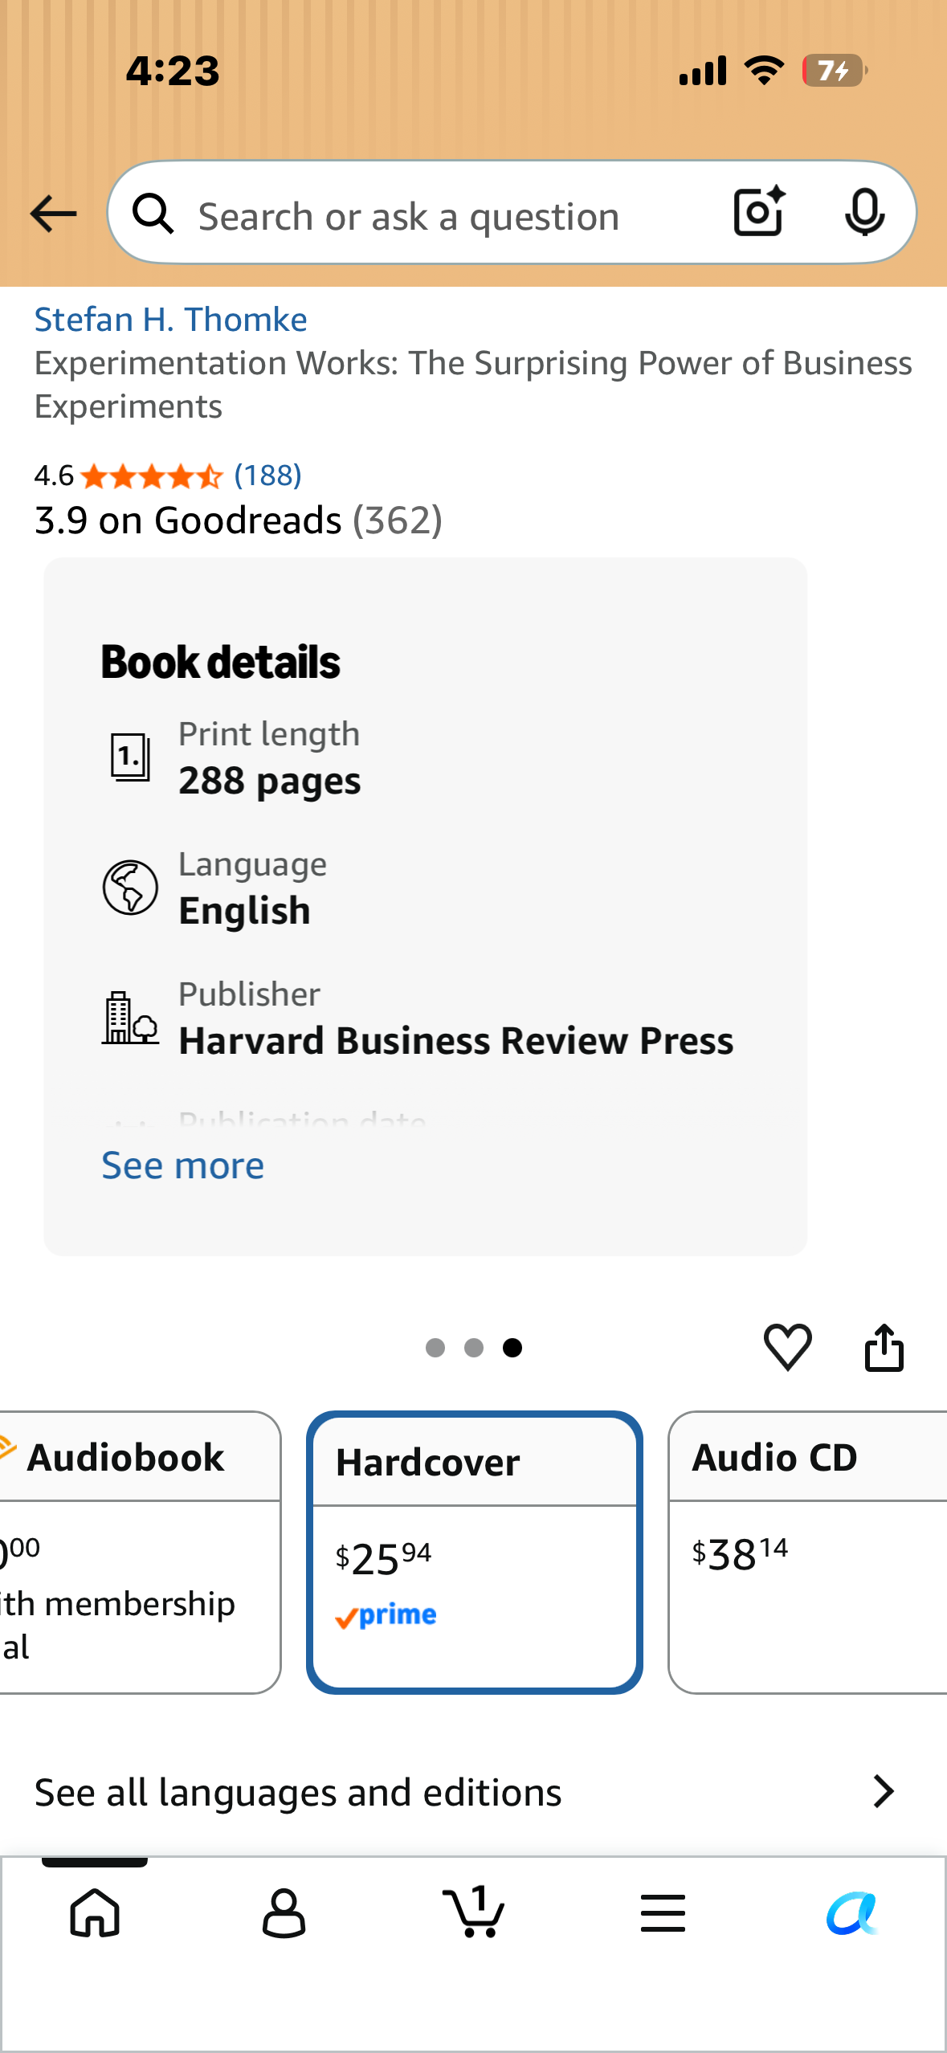The height and width of the screenshot is (2053, 947).
Task: Tap the Audio CD $38.14 price
Action: click(740, 1554)
